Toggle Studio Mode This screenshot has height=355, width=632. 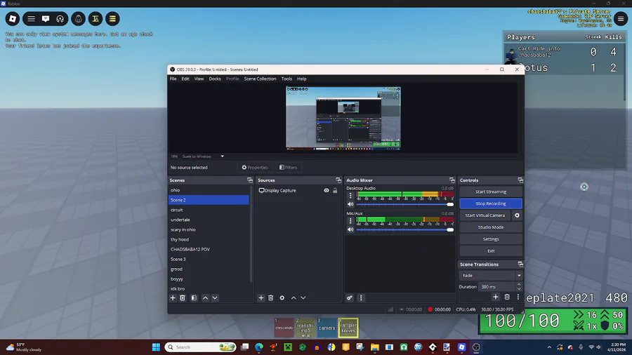[x=491, y=227]
